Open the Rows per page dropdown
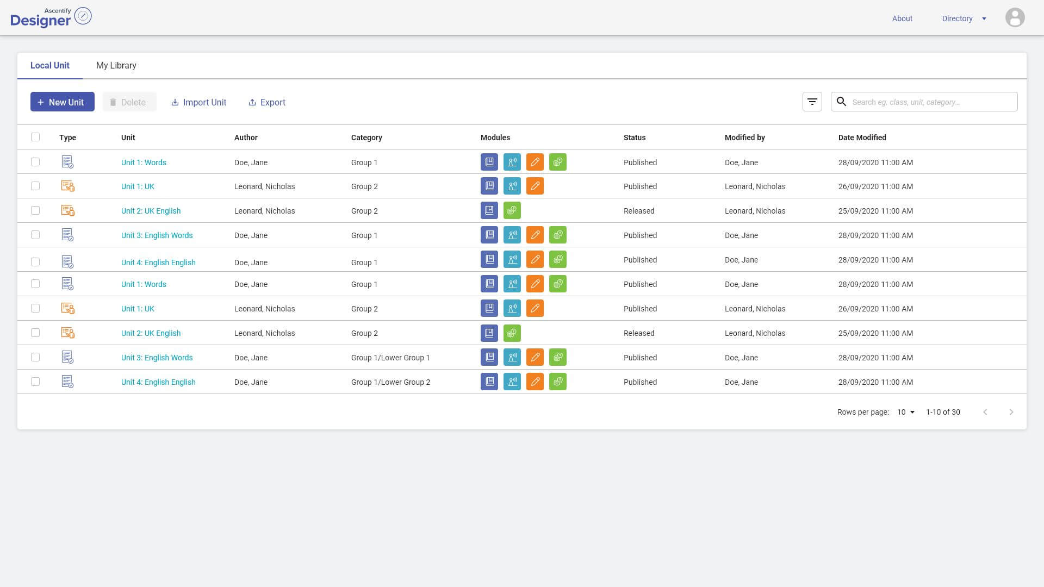The height and width of the screenshot is (587, 1044). [906, 412]
